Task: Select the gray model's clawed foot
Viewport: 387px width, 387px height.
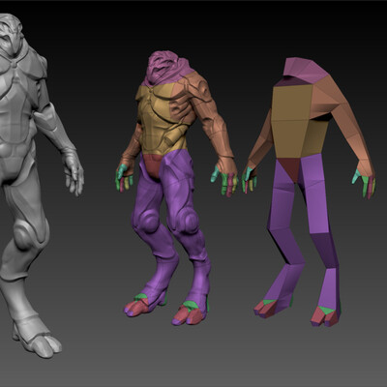Action: pos(39,343)
